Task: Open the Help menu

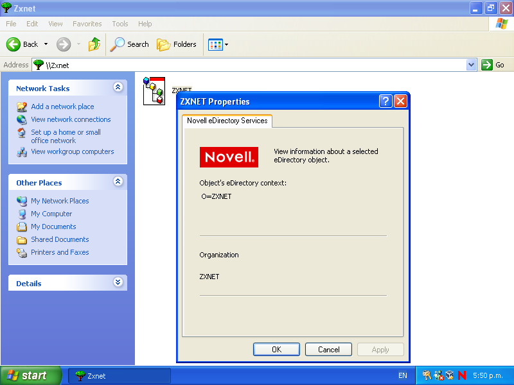Action: click(145, 24)
